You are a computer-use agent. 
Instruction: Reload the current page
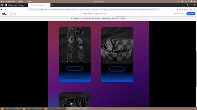click(13, 9)
